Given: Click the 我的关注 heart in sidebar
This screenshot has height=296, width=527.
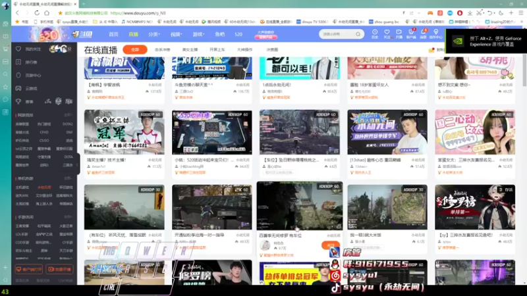Looking at the screenshot, I should 18,49.
